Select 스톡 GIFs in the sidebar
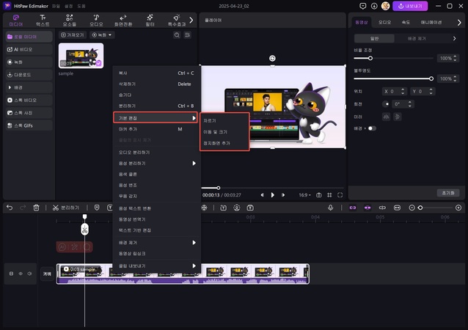The image size is (468, 330). click(x=29, y=125)
